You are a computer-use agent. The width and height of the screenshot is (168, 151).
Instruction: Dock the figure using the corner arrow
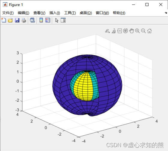[166, 13]
